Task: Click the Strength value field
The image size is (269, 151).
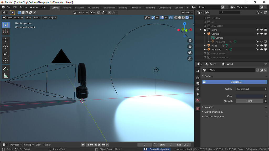Action: (x=249, y=101)
